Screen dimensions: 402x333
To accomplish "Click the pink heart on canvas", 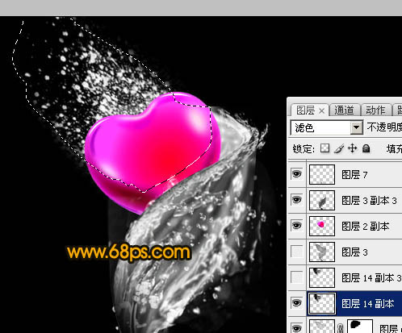I will (153, 152).
